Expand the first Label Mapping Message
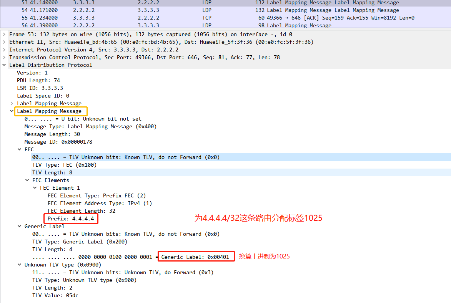The width and height of the screenshot is (451, 303). click(12, 103)
